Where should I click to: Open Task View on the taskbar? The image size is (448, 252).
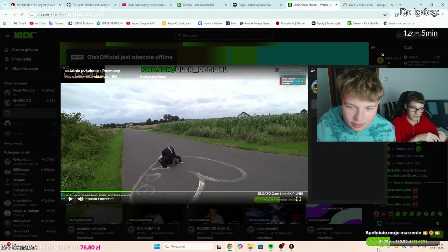coord(219,246)
